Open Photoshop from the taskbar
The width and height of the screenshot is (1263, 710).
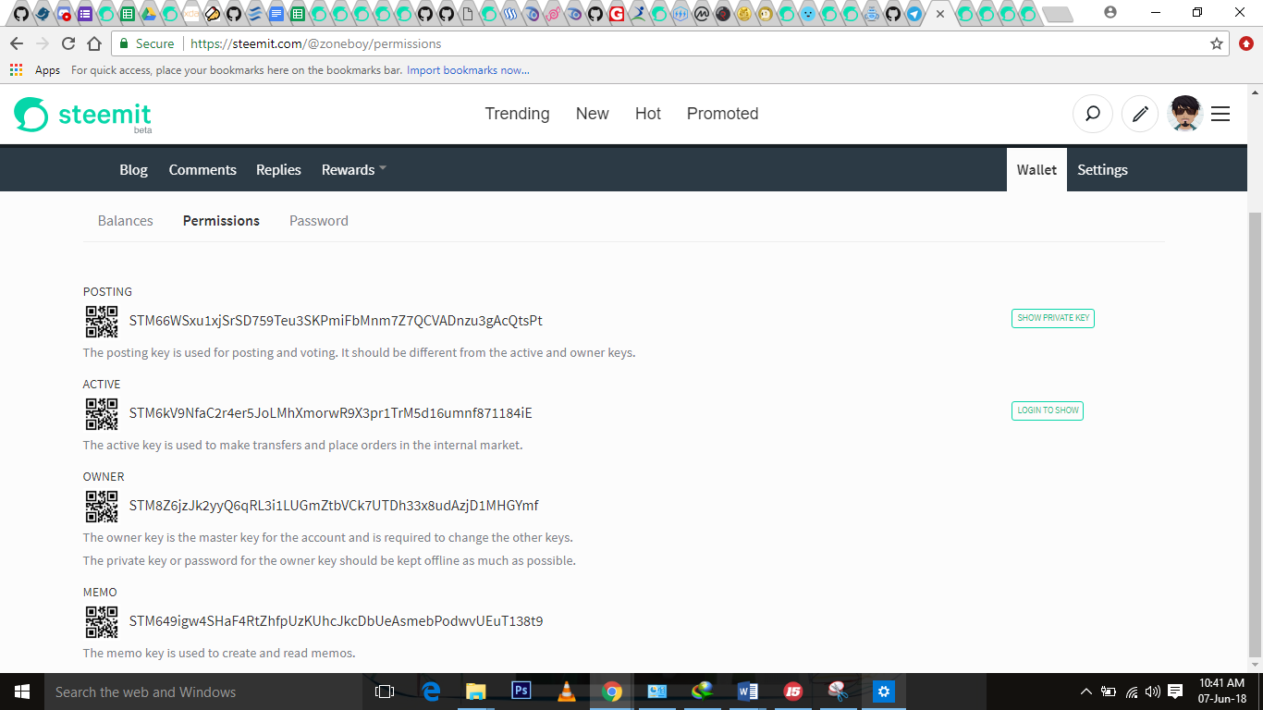click(x=521, y=692)
